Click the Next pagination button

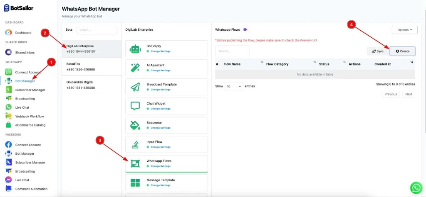click(409, 94)
